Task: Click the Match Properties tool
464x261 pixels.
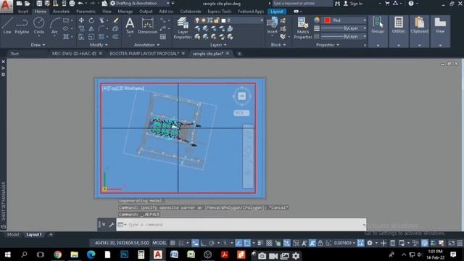Action: pyautogui.click(x=303, y=28)
